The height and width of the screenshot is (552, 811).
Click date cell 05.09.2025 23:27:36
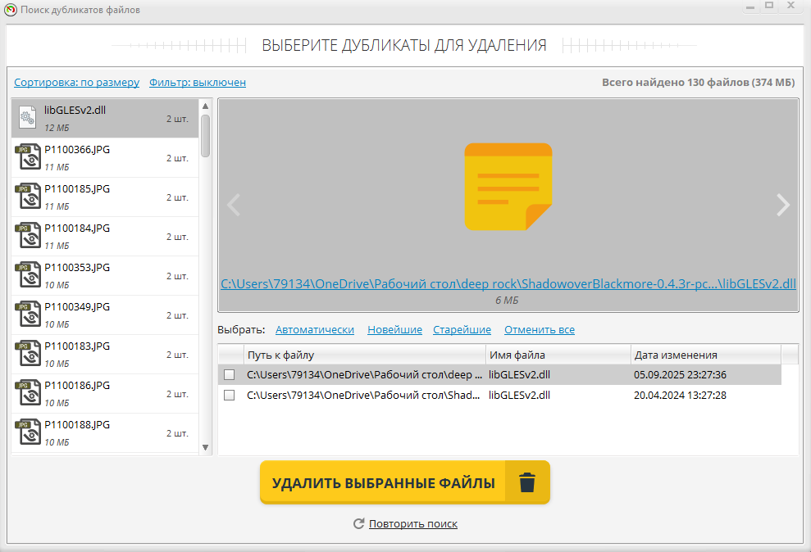coord(680,375)
